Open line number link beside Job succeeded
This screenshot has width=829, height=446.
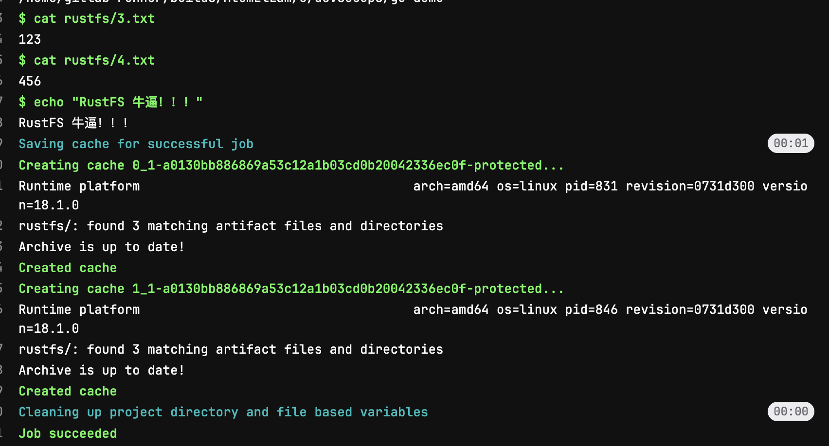tap(1, 433)
